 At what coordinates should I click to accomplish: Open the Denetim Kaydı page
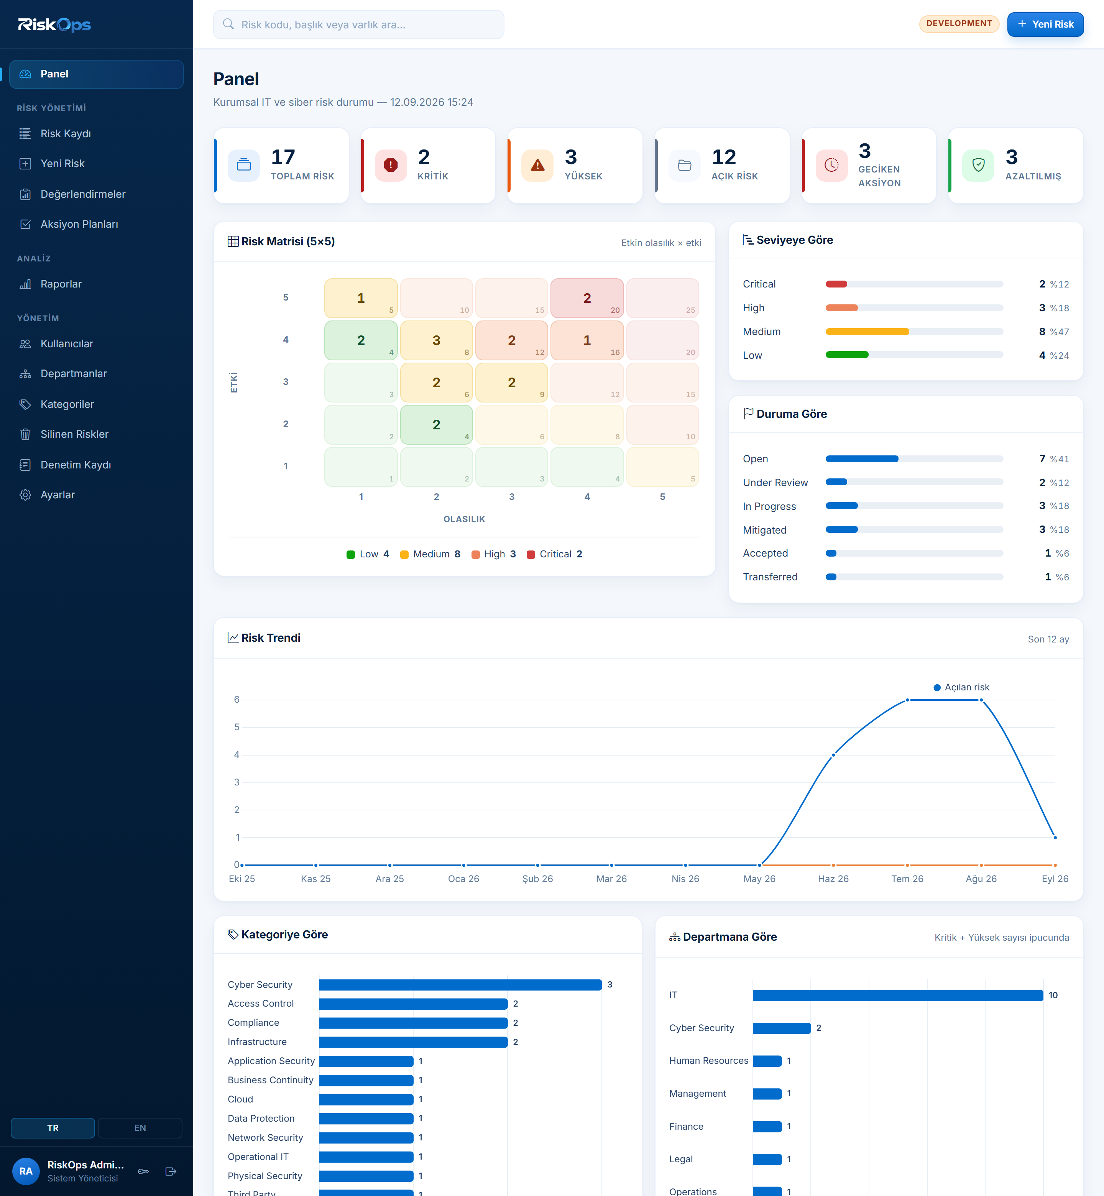click(x=96, y=465)
